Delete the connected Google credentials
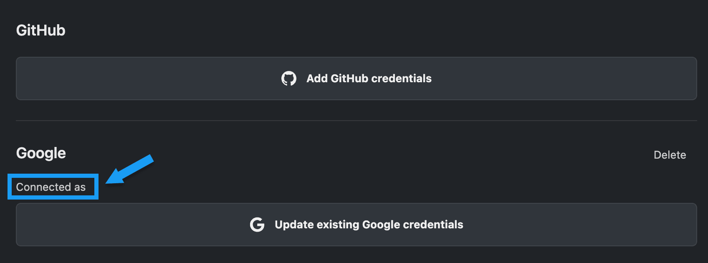Image resolution: width=708 pixels, height=263 pixels. tap(670, 155)
